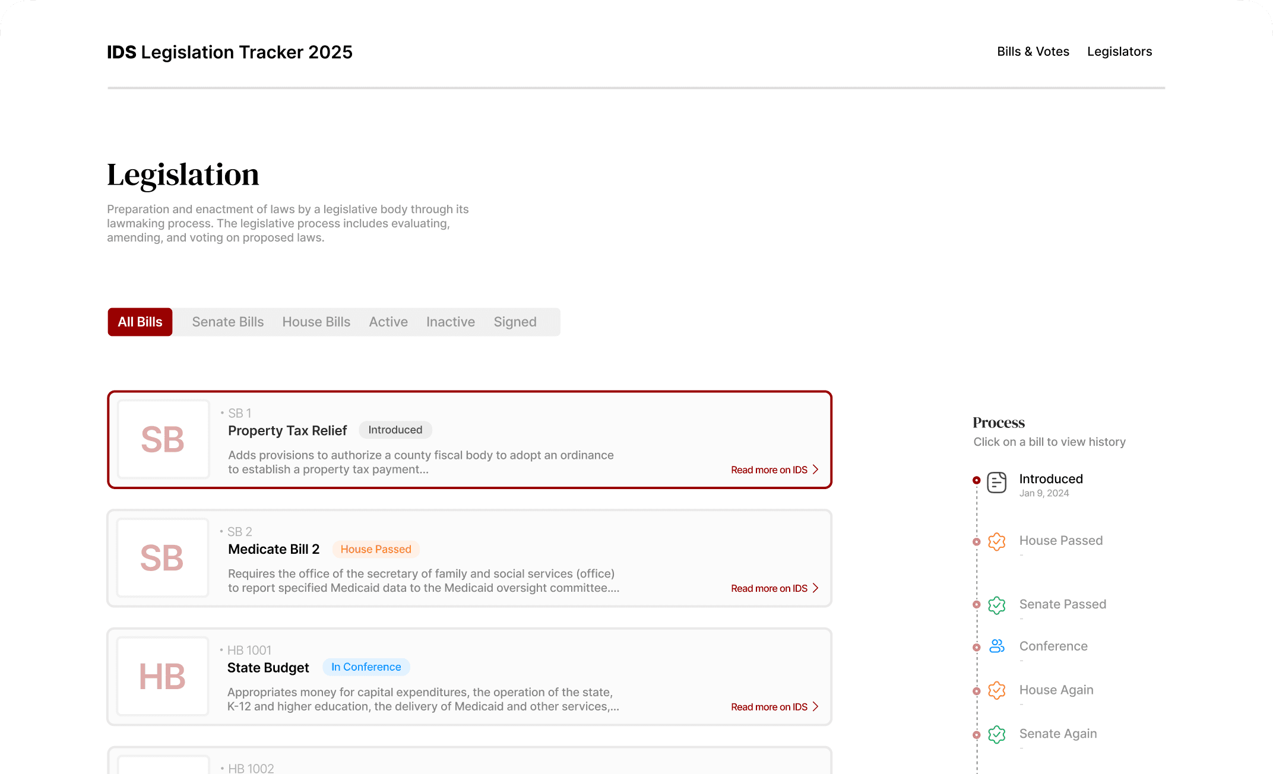Click the Introduced timeline marker dot

click(976, 480)
